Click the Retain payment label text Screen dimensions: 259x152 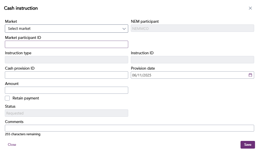point(26,98)
